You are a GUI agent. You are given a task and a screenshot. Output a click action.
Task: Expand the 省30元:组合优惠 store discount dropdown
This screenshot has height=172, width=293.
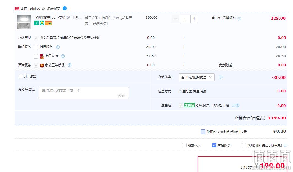point(197,77)
